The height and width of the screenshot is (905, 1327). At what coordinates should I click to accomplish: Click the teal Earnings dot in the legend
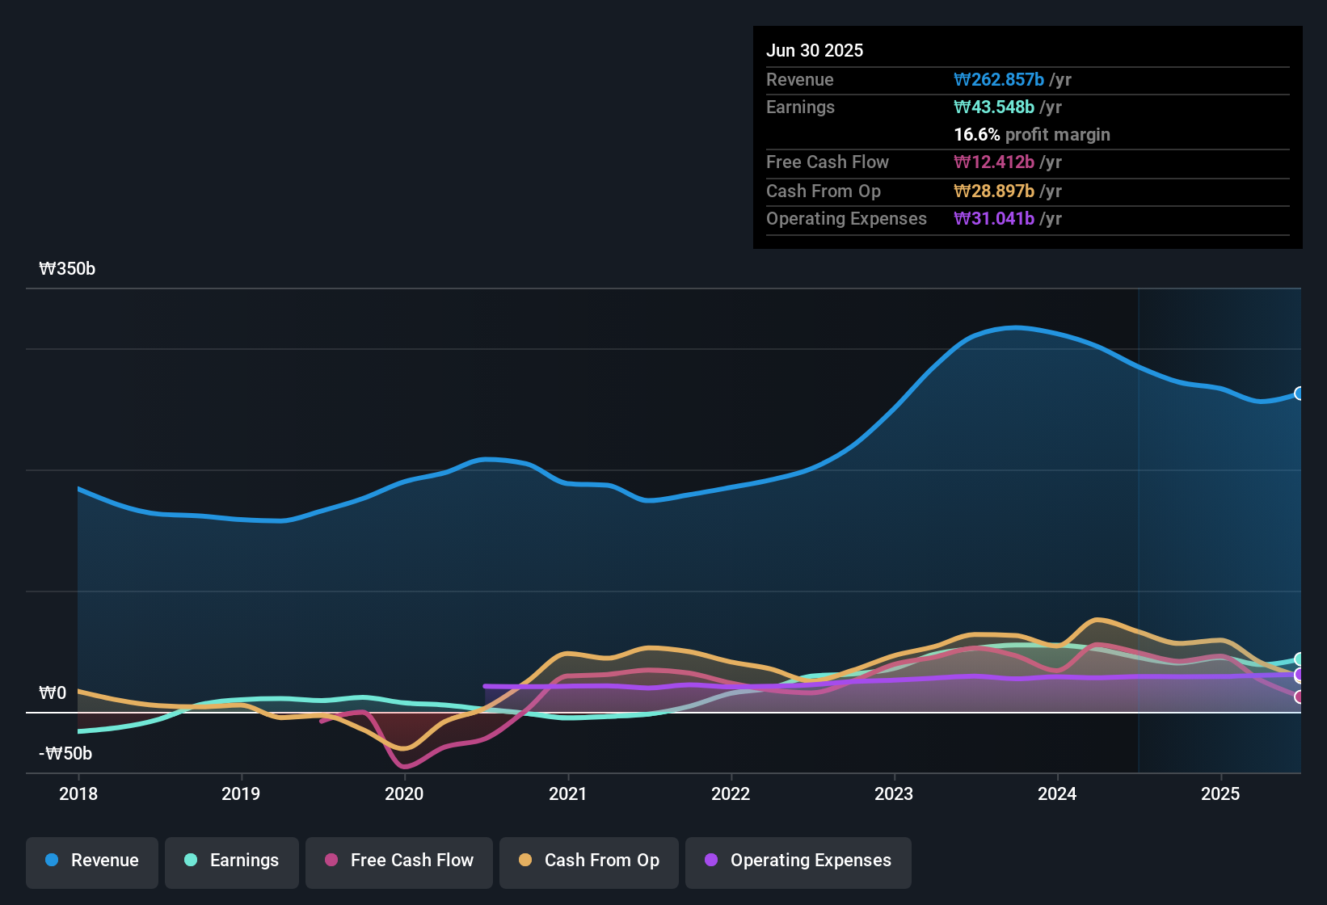point(191,861)
